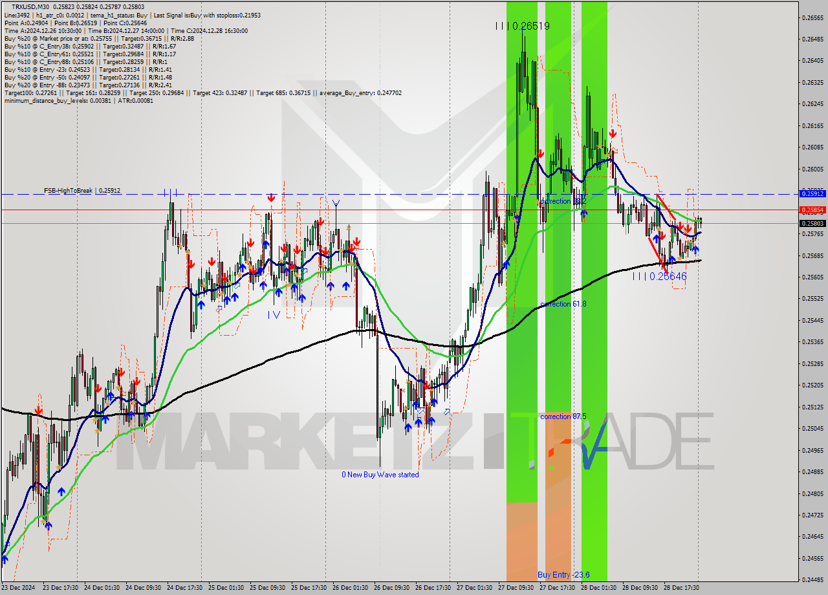The image size is (828, 595).
Task: Click the 'Buy %20 @ Entry -50' line
Action: coord(88,77)
